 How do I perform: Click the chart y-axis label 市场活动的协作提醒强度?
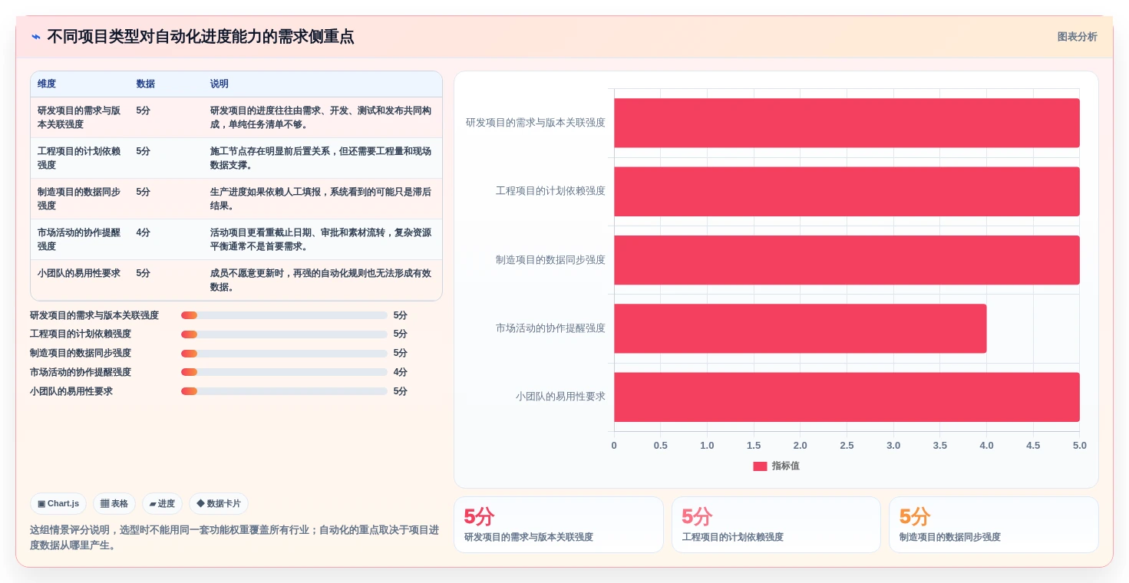point(550,328)
